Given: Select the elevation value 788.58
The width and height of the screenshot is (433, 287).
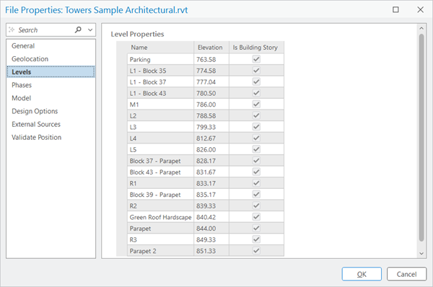Looking at the screenshot, I should click(211, 116).
